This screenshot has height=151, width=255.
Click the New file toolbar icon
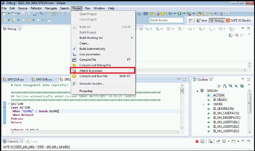[x=4, y=14]
